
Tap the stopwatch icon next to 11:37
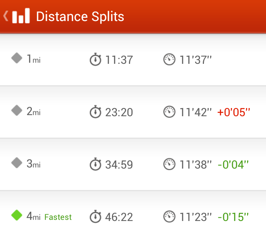click(95, 59)
